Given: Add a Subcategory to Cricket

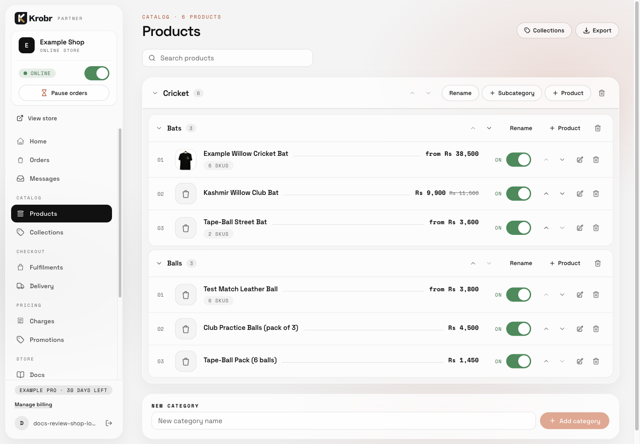Looking at the screenshot, I should point(512,93).
